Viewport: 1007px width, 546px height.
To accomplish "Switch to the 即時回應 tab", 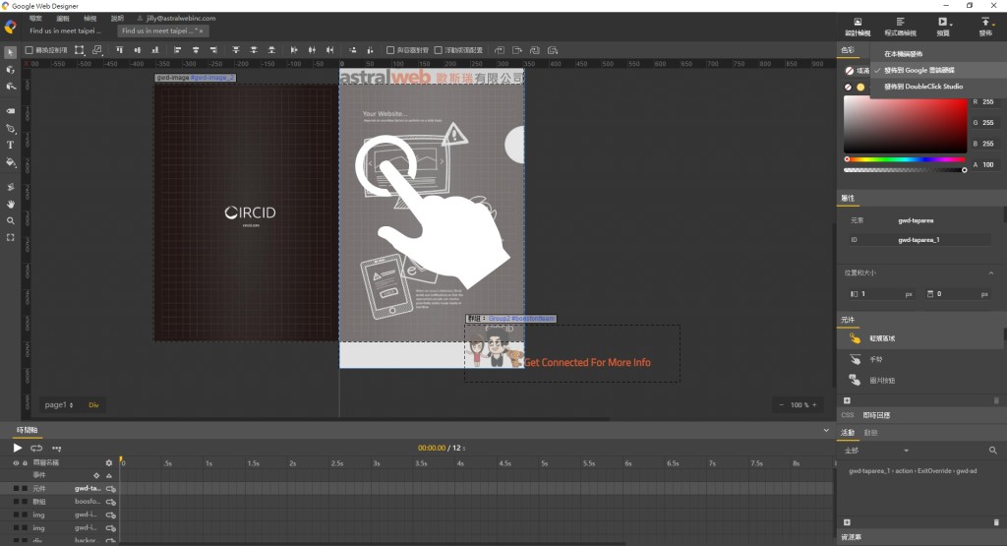I will tap(875, 415).
